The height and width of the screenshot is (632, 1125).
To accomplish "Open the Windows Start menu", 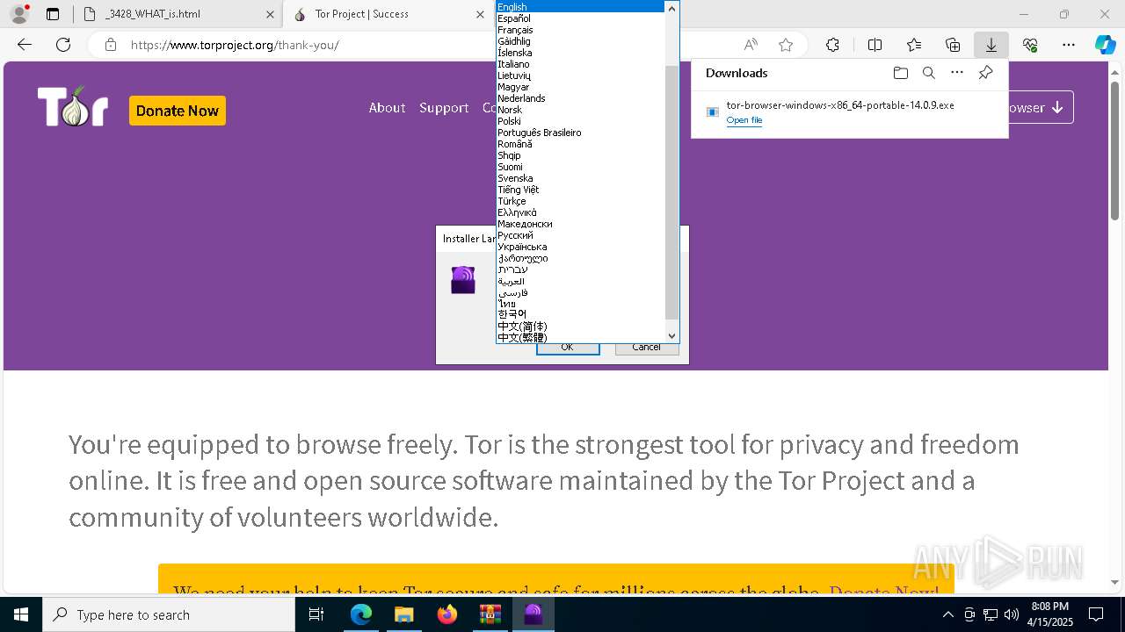I will [x=21, y=614].
